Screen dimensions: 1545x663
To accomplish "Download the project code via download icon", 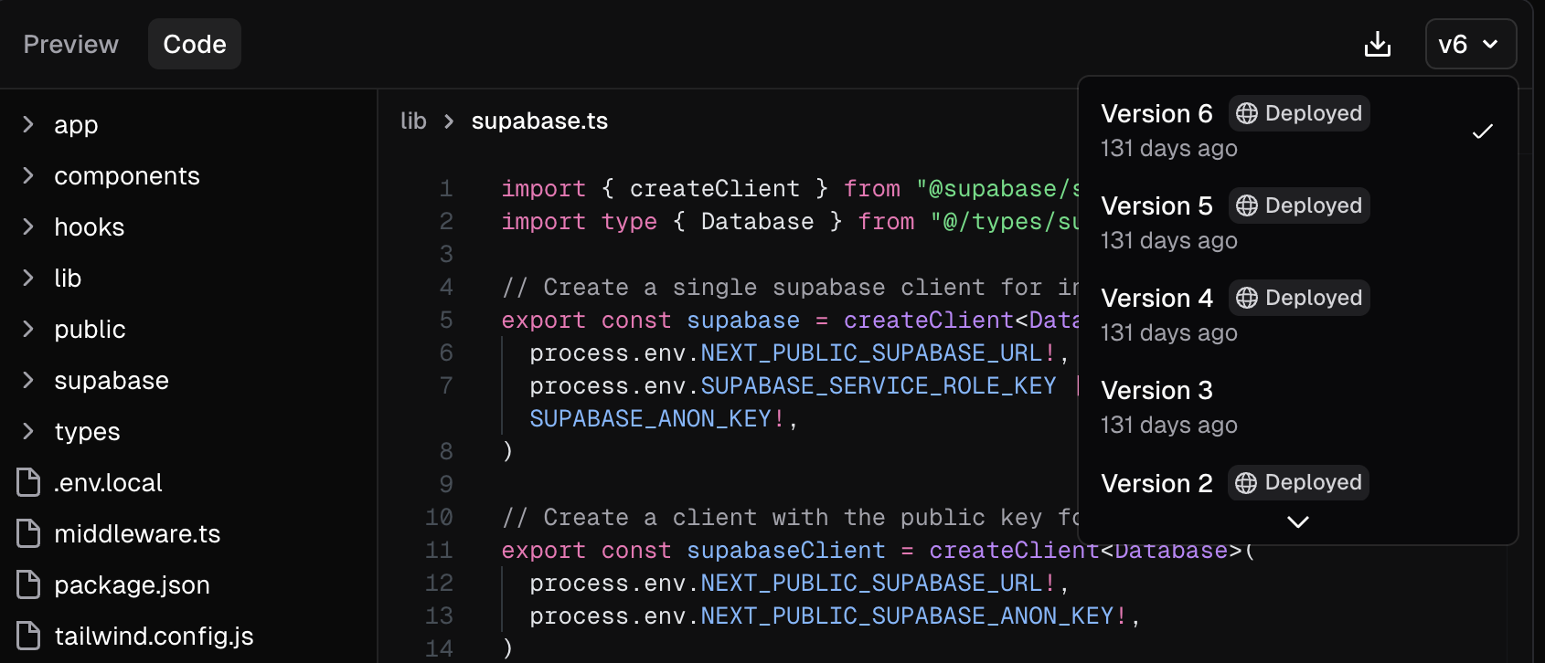I will tap(1378, 44).
